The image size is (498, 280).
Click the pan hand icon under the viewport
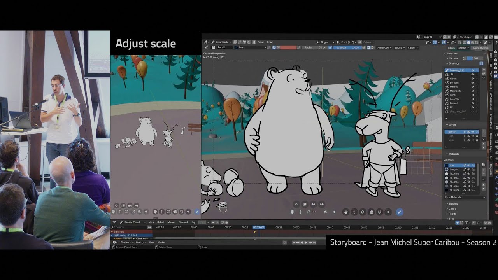[346, 212]
